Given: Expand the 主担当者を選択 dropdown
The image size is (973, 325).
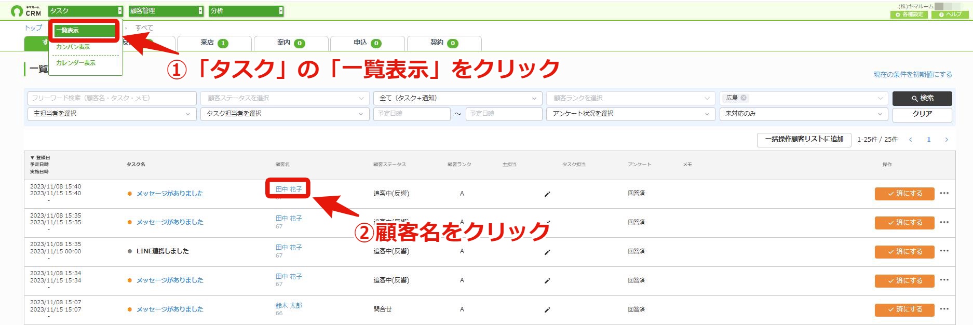Looking at the screenshot, I should 112,114.
